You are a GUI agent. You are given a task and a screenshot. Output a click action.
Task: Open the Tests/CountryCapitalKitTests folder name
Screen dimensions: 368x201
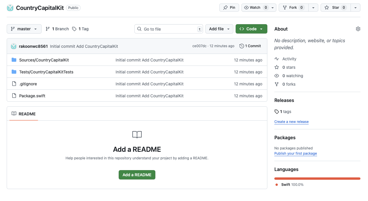tap(46, 72)
